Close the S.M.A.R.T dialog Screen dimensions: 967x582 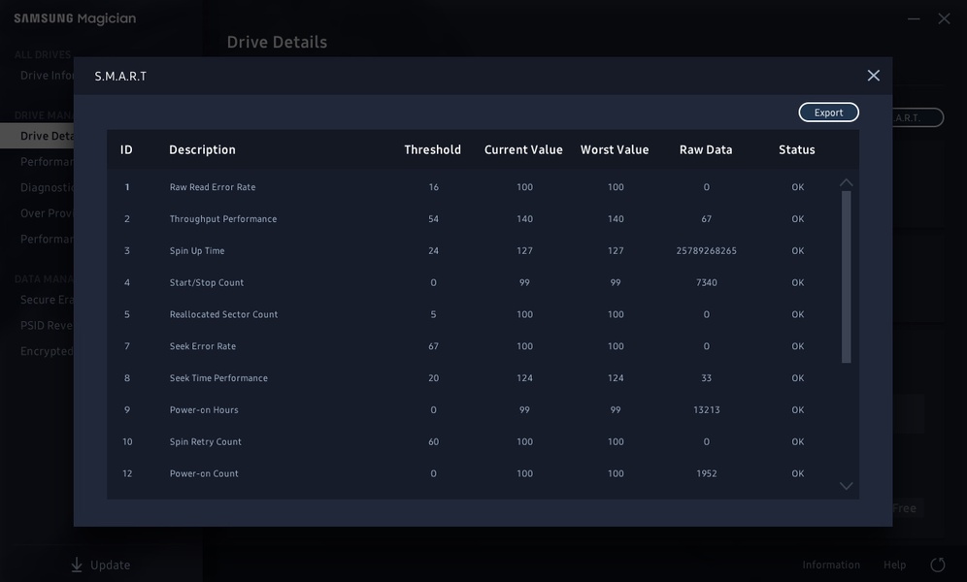(x=873, y=76)
